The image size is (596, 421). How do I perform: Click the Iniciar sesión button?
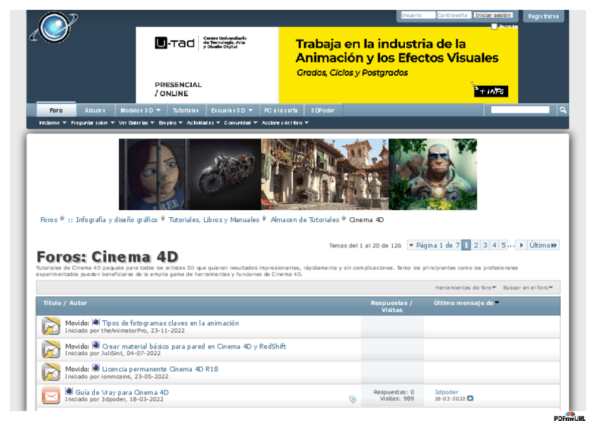click(493, 15)
